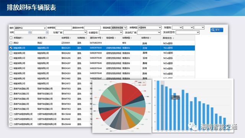Open the 营运类型 filter dropdown
Viewport: 245px width, 138px height.
(x=119, y=28)
